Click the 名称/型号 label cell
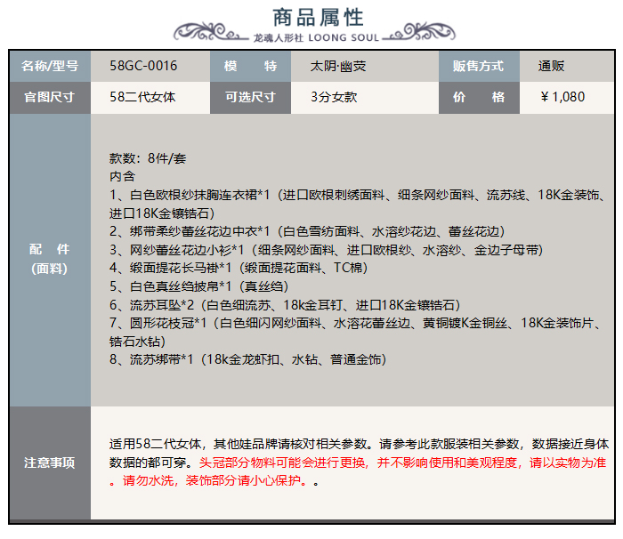The width and height of the screenshot is (623, 539). click(50, 66)
